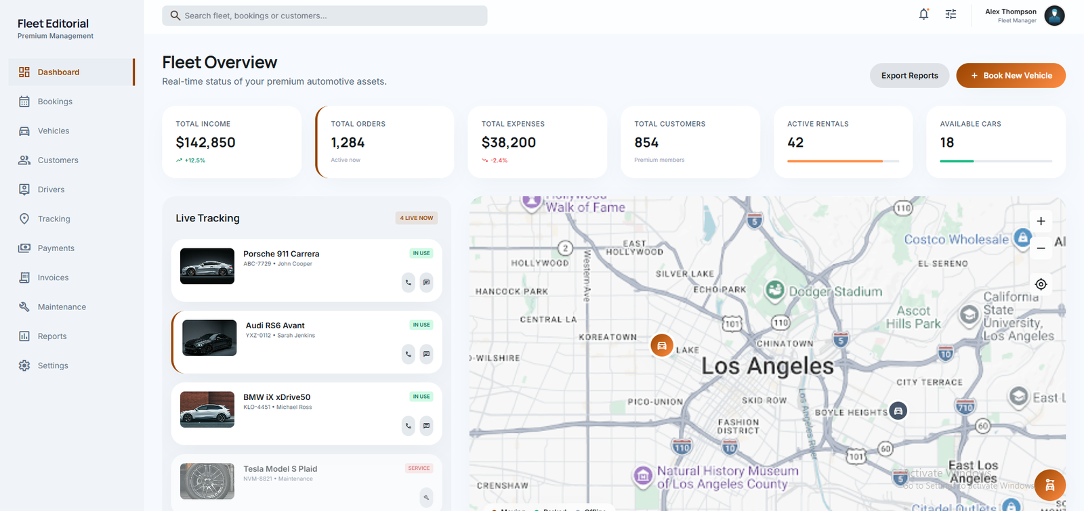Select the dark car marker at Boyle Heights
Image resolution: width=1084 pixels, height=511 pixels.
[x=898, y=411]
